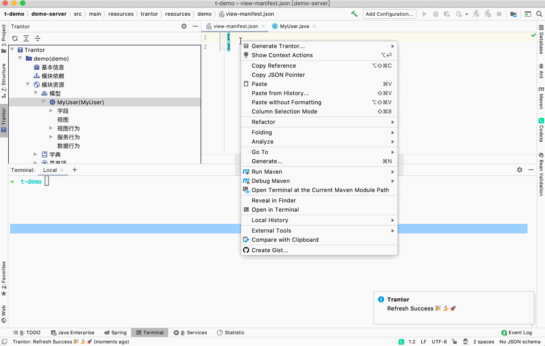Select the 数据行为 tree item

point(68,146)
